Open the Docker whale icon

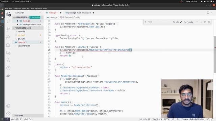click(x=8, y=76)
